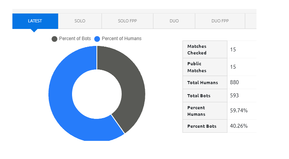The image size is (289, 159).
Task: Click the Percent Bots label cell
Action: pos(202,126)
